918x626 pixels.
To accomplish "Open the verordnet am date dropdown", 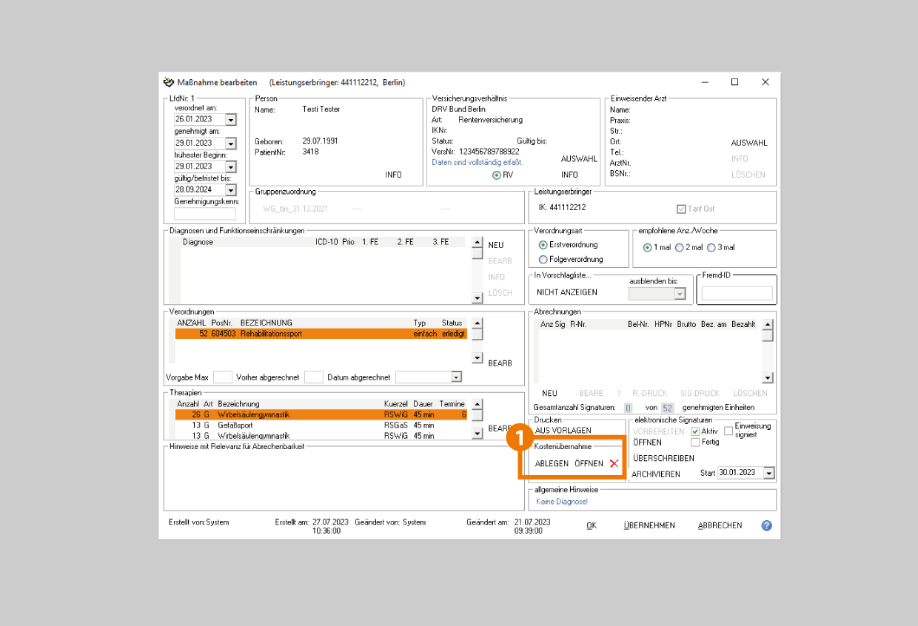I will (x=230, y=120).
